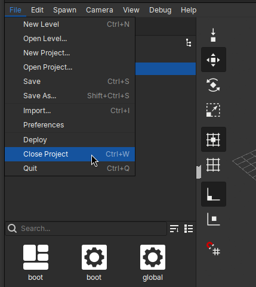The image size is (256, 287).
Task: Toggle the axis with offset square icon
Action: point(213,219)
